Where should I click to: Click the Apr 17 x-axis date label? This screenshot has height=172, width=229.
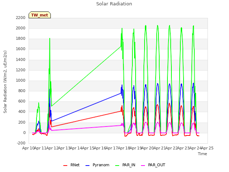click(x=112, y=148)
